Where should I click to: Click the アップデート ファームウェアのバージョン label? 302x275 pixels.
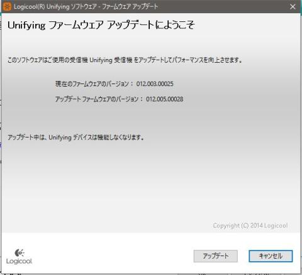coord(99,99)
